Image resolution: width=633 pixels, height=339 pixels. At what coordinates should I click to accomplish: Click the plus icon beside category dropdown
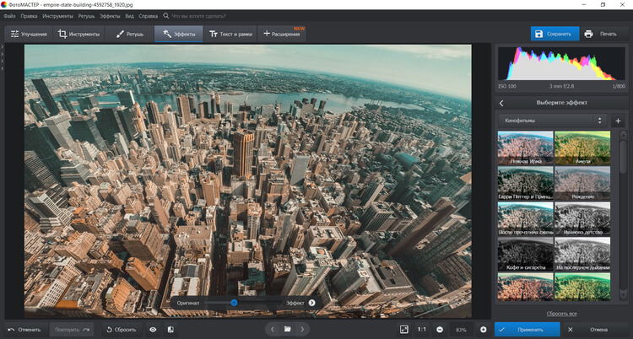pos(618,121)
